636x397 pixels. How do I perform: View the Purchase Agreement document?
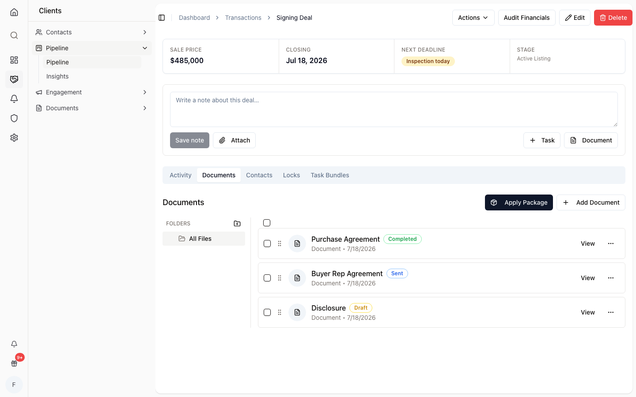click(x=587, y=243)
